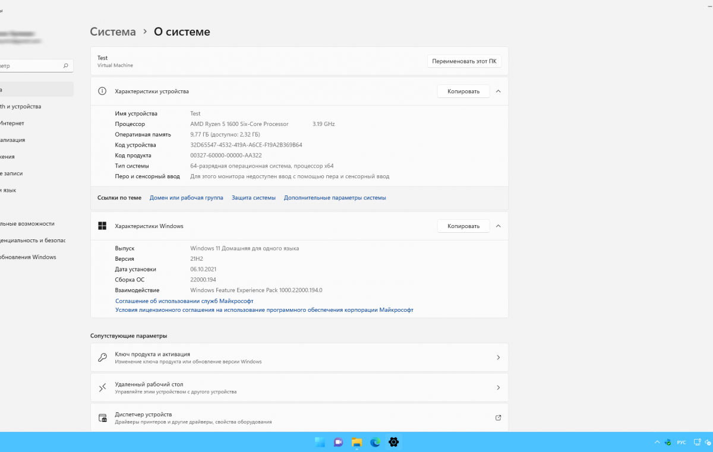
Task: Click the Windows Feature Experience Pack value
Action: point(256,290)
